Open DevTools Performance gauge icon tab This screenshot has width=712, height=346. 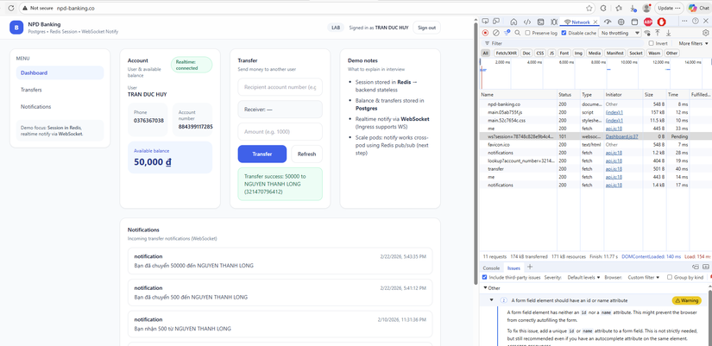pos(608,22)
